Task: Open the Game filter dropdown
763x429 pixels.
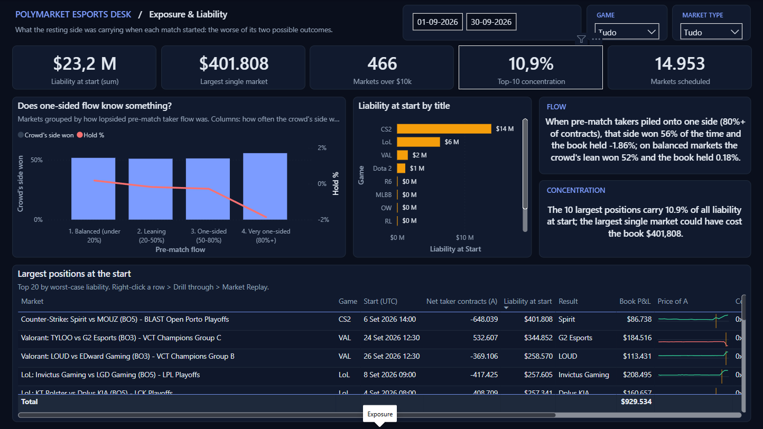Action: coord(627,32)
